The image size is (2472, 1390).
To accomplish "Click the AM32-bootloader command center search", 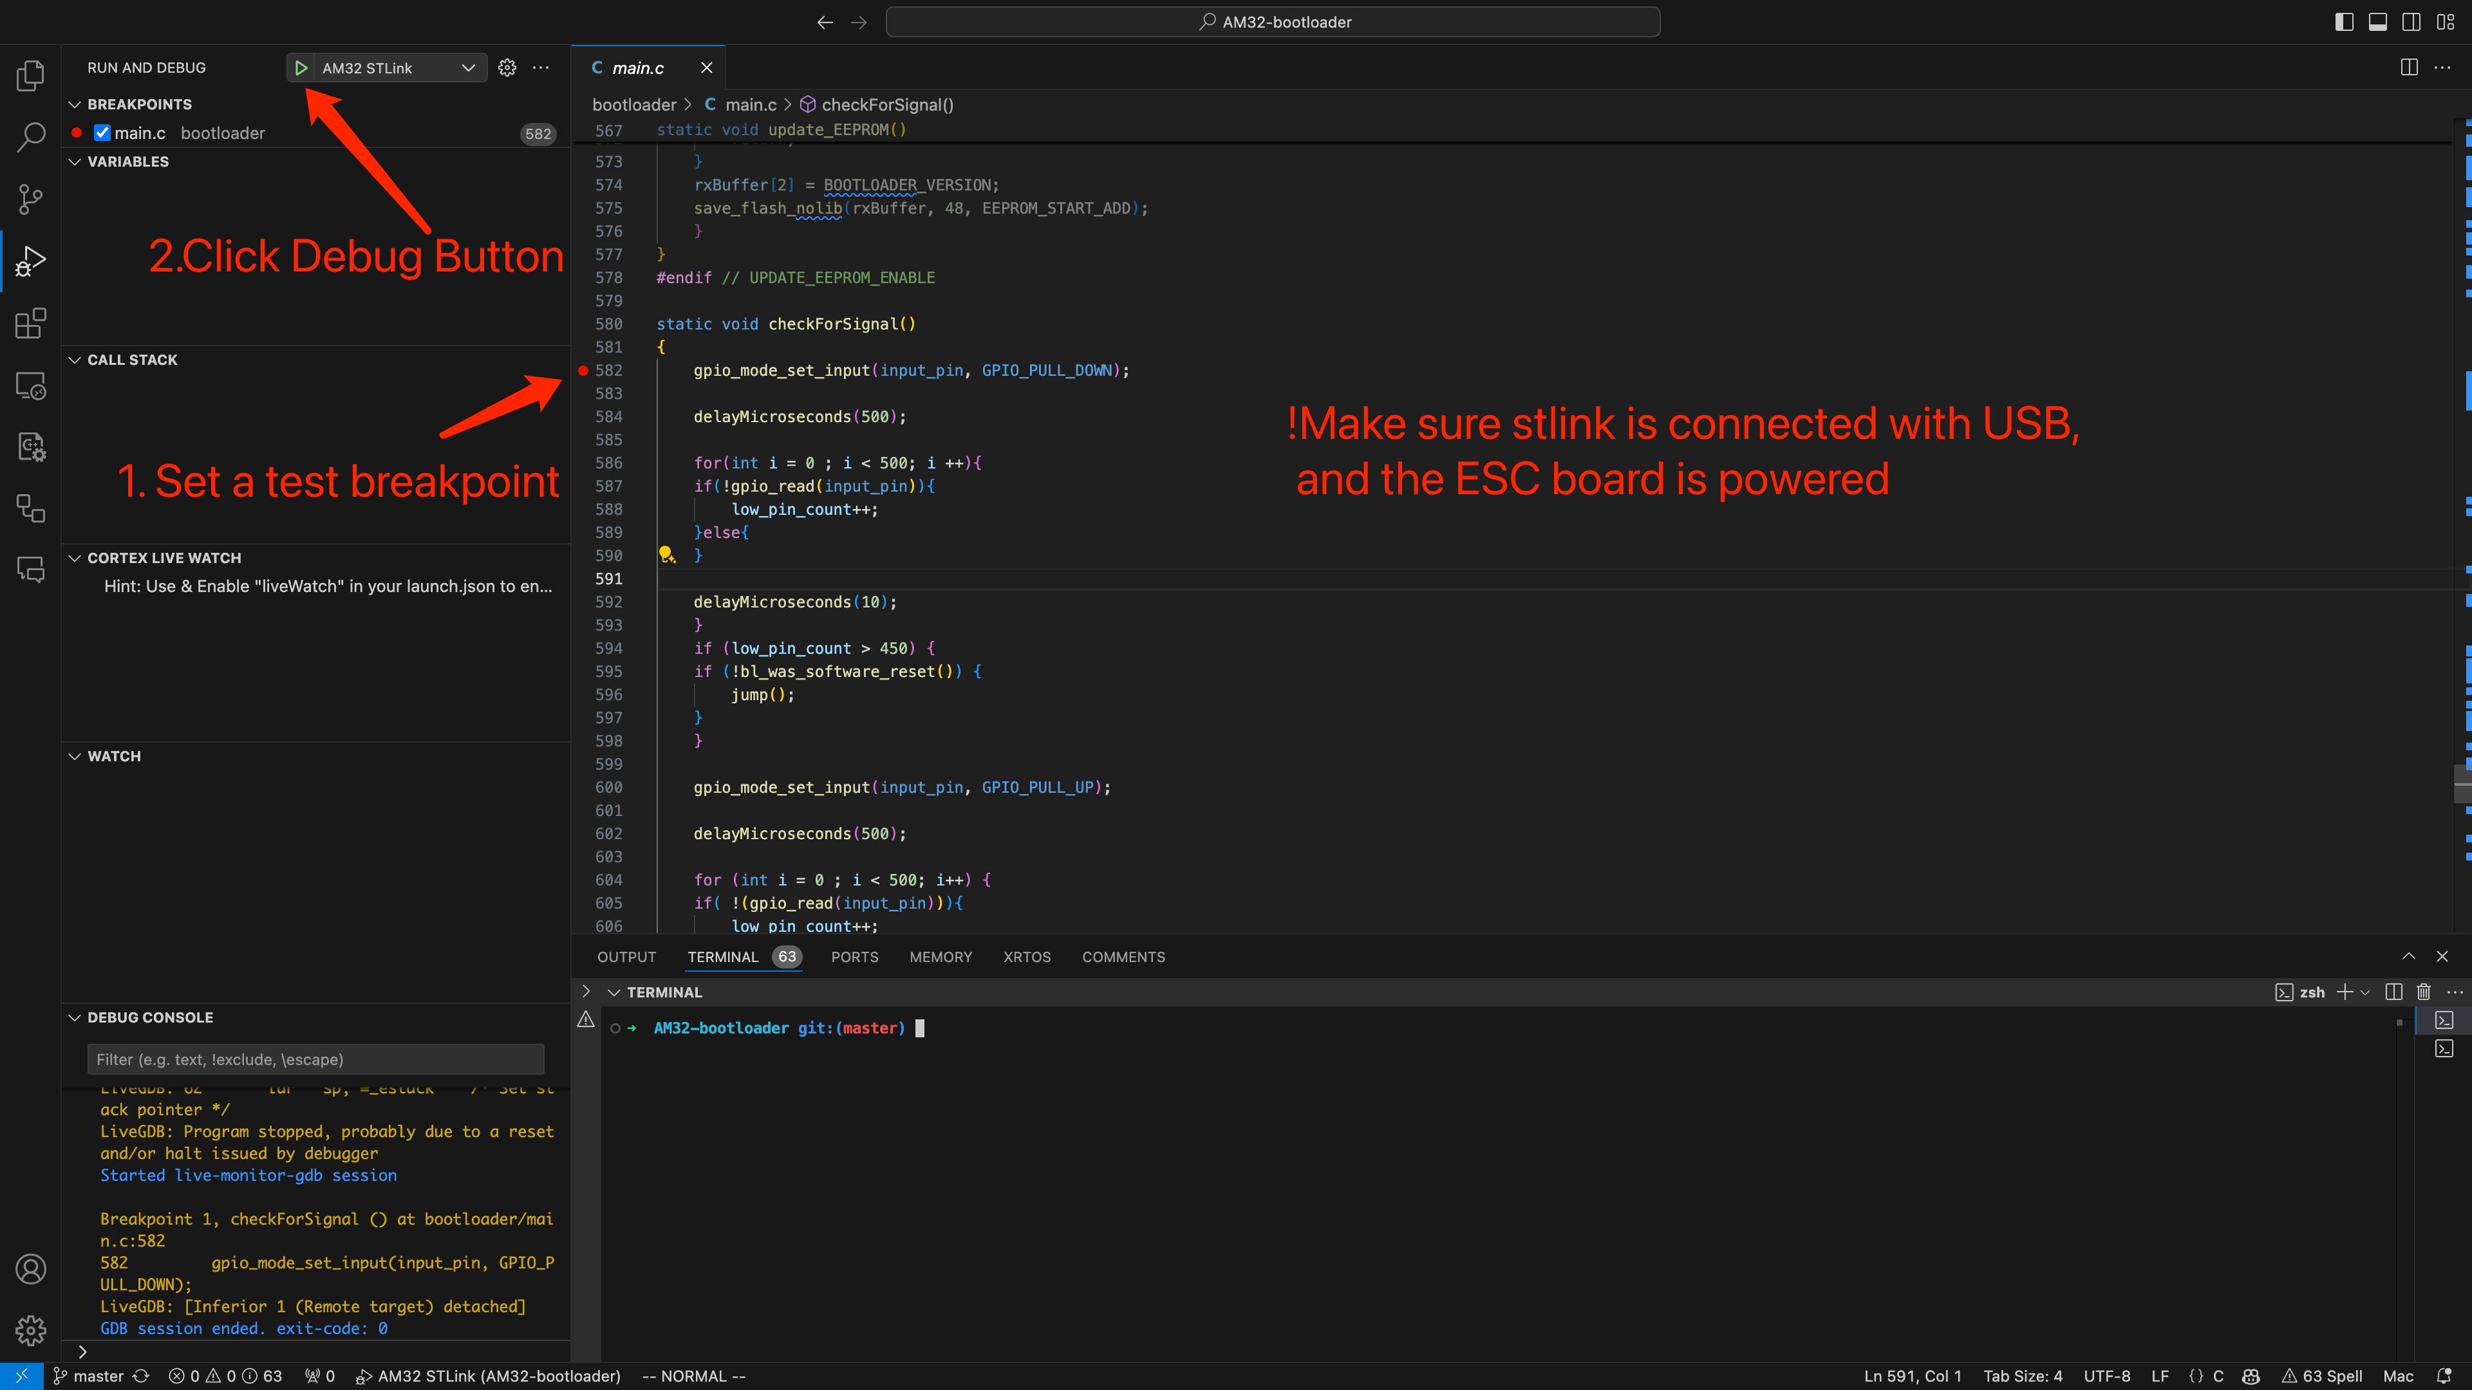I will pos(1273,22).
